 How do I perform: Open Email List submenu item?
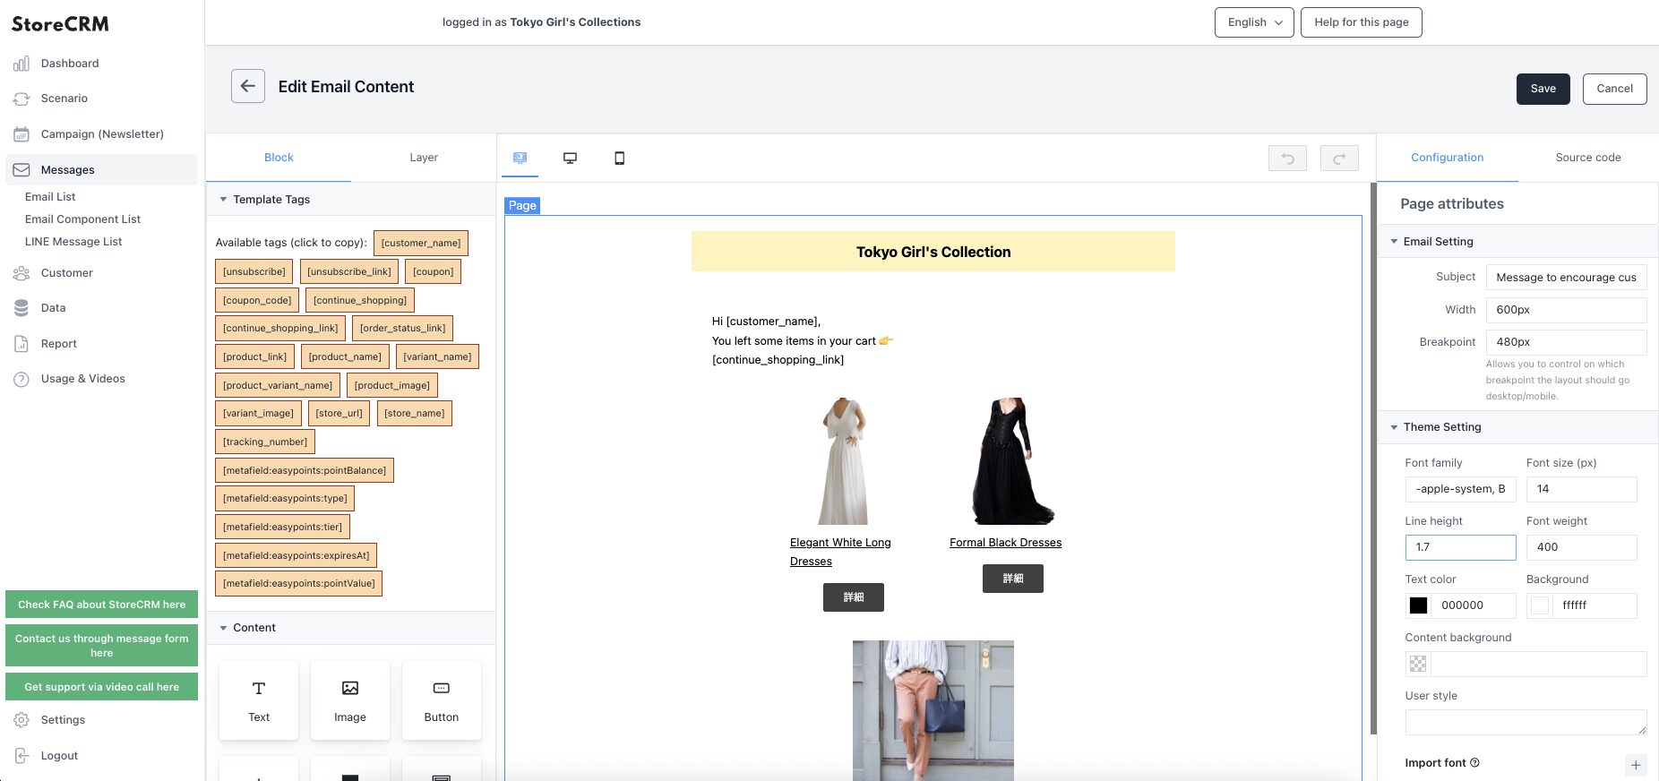tap(50, 197)
